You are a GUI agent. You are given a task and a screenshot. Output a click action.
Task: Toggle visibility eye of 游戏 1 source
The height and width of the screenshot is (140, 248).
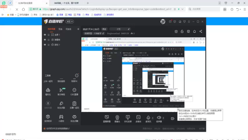coord(45,45)
